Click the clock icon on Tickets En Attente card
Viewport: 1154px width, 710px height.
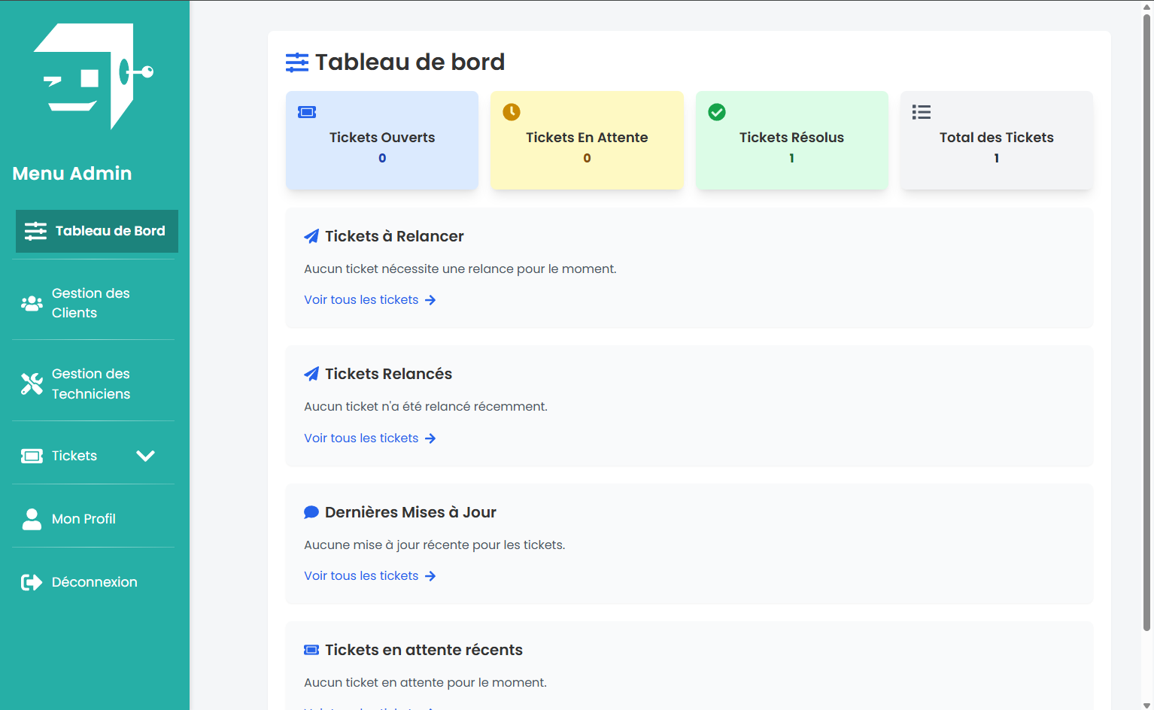pos(512,111)
